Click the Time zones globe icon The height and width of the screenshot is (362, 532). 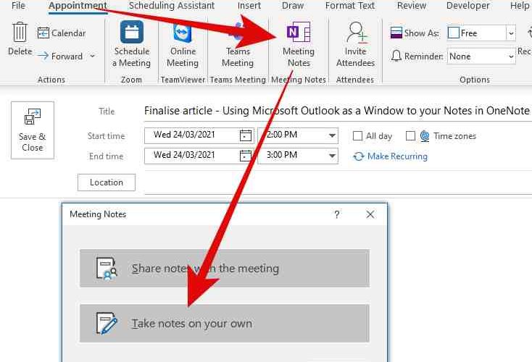(425, 136)
